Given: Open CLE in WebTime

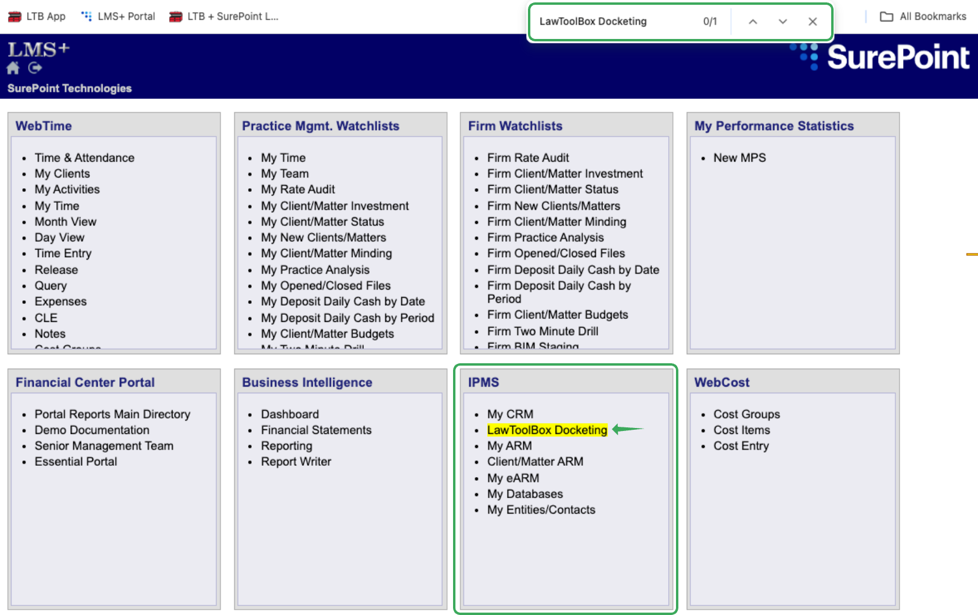Looking at the screenshot, I should (46, 318).
